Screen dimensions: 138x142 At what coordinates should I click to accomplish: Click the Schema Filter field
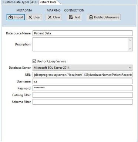(83, 102)
